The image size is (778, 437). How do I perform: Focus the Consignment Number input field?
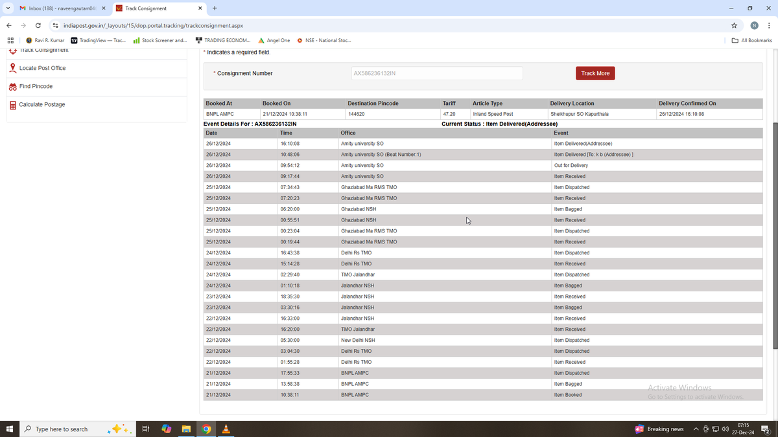point(437,73)
